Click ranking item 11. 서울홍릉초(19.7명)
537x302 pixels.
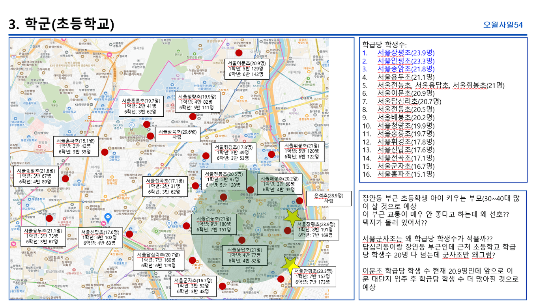point(398,133)
